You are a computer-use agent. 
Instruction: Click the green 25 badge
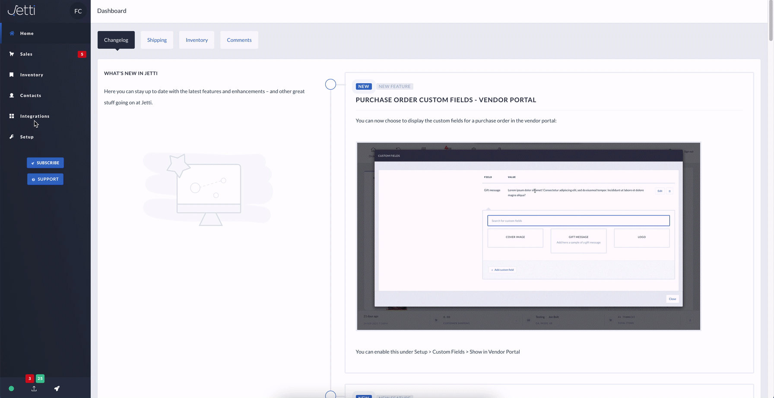tap(40, 379)
